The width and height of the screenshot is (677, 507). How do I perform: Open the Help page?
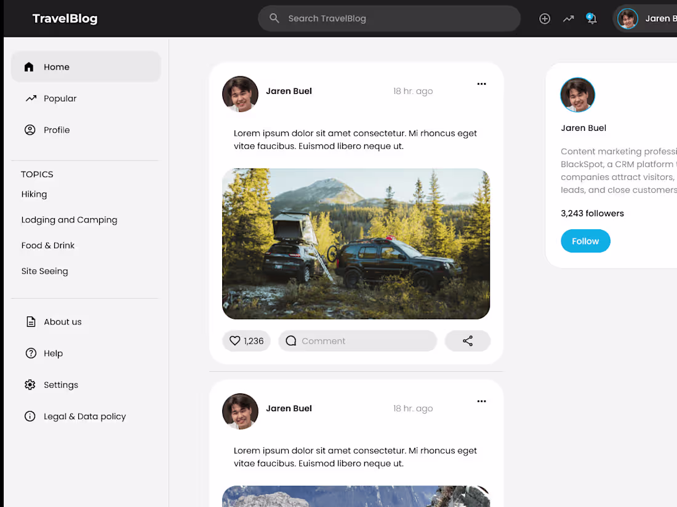click(53, 353)
